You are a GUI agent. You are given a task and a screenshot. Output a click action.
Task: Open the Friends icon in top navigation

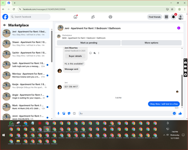point(93,17)
